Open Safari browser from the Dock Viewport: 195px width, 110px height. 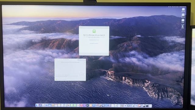point(46,105)
